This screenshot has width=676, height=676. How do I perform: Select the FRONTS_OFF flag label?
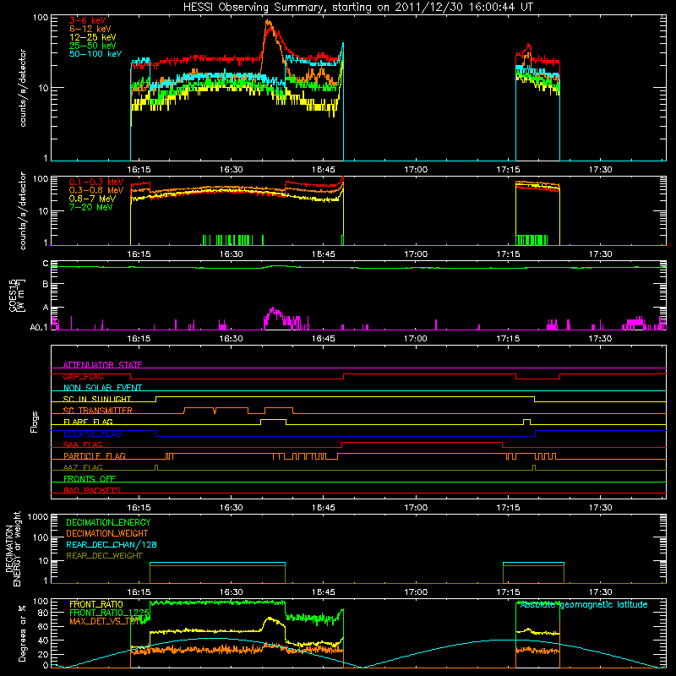pyautogui.click(x=90, y=478)
